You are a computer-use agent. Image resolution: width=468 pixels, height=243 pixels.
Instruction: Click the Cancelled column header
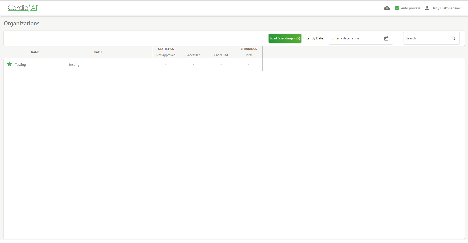(x=221, y=55)
